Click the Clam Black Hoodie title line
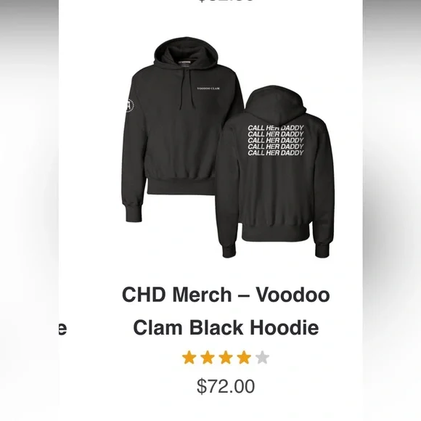The image size is (421, 421). point(226,327)
